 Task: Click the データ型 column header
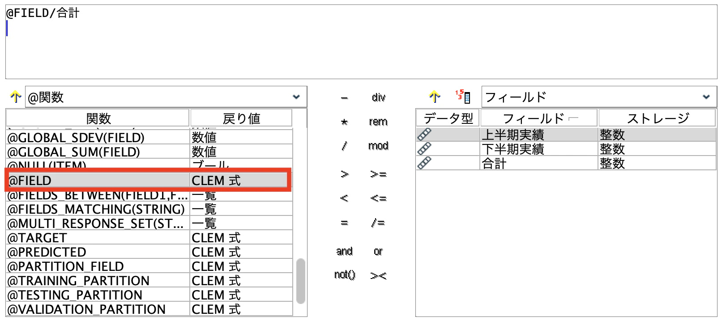448,118
